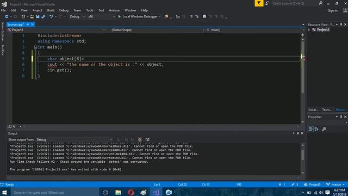Open the Project5 project scope dropdown

(56, 30)
